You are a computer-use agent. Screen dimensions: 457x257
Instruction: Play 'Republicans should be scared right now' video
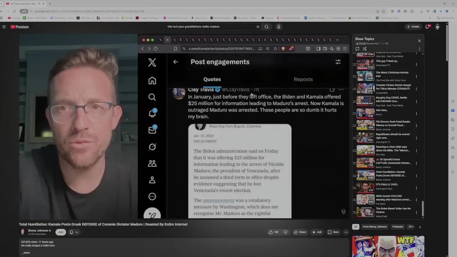pyautogui.click(x=366, y=138)
